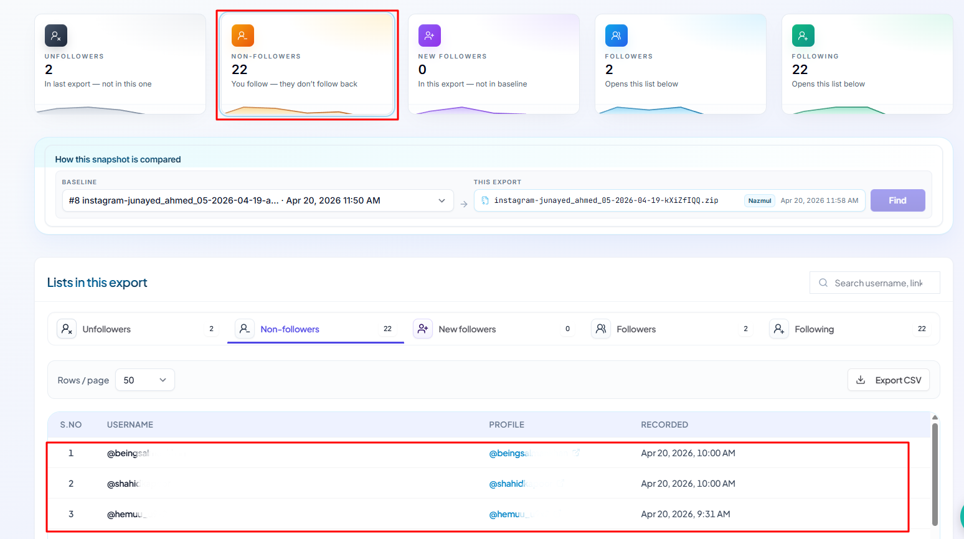
Task: Click the Apr 20, 2026 11:58 AM timestamp
Action: 820,200
